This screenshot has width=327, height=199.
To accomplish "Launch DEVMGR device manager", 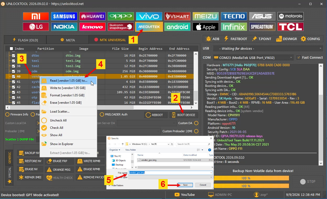I will click(286, 39).
